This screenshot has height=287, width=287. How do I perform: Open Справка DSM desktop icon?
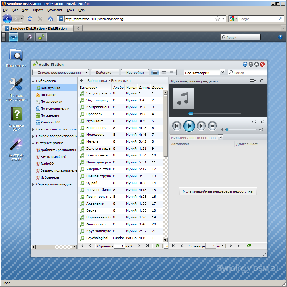click(x=16, y=119)
